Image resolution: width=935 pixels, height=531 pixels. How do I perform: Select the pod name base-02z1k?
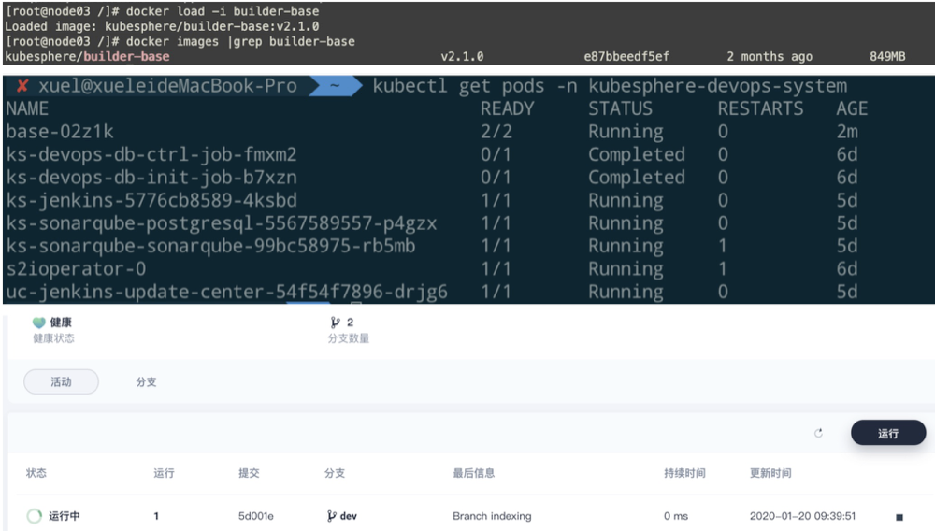60,132
